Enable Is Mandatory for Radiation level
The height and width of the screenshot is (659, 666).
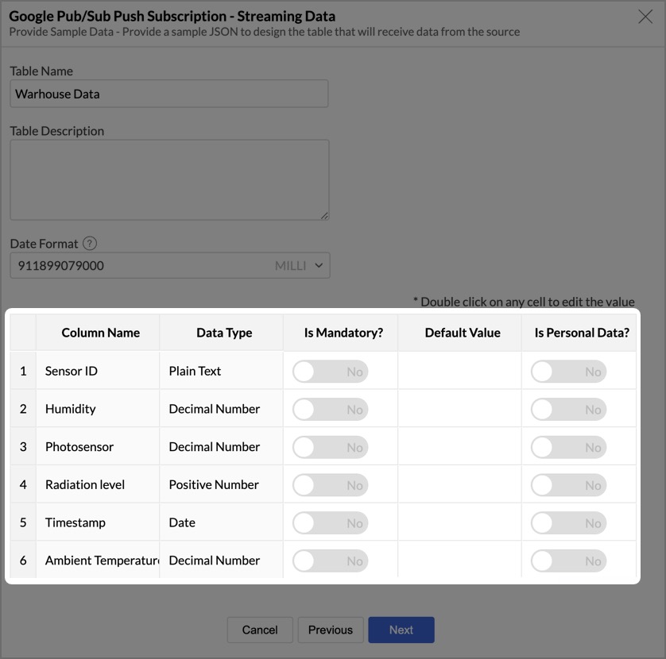(330, 485)
